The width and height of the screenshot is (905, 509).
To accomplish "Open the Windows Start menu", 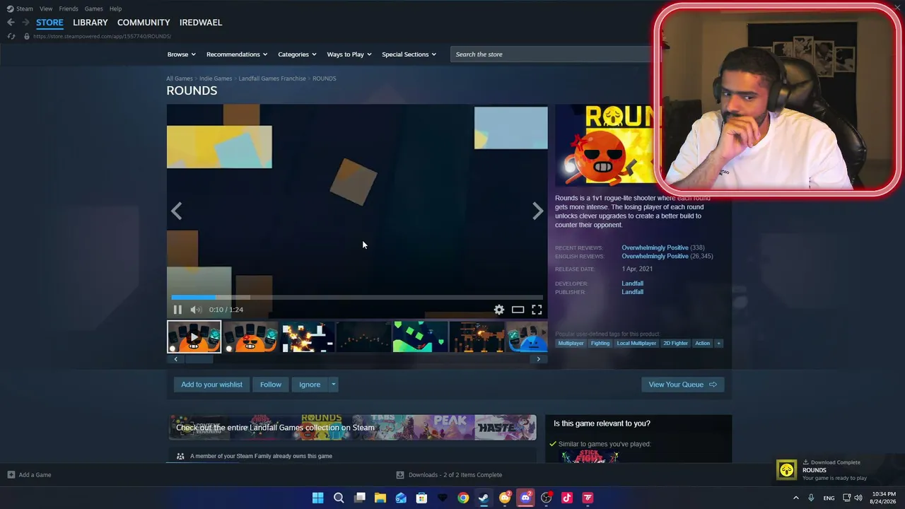I will 318,498.
